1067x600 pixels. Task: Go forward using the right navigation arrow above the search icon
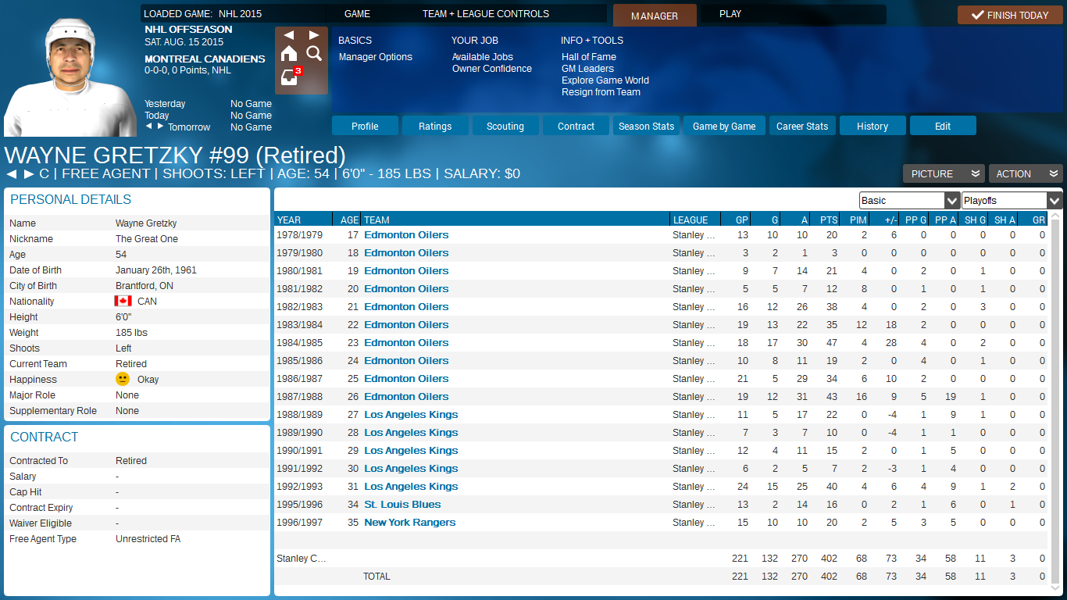[x=314, y=35]
